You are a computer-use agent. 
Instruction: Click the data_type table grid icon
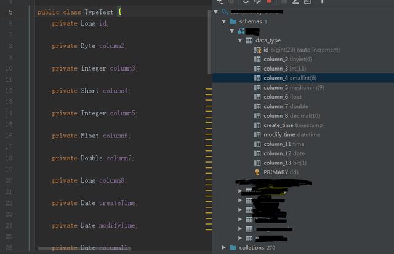(249, 40)
